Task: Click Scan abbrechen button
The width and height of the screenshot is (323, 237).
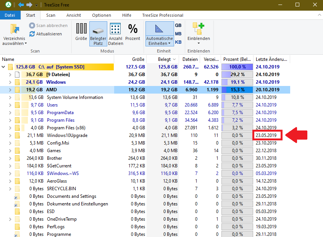Action: [x=48, y=25]
